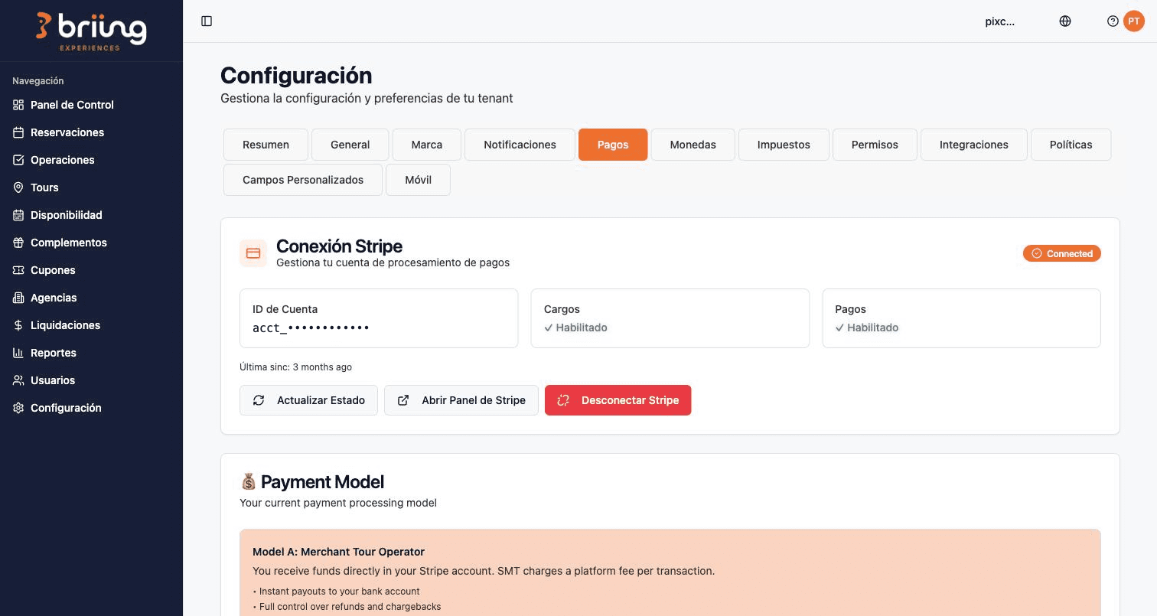1157x616 pixels.
Task: Select the Pagos tab
Action: tap(613, 145)
